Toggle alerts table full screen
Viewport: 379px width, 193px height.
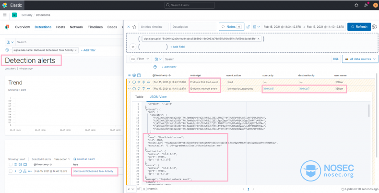point(25,165)
